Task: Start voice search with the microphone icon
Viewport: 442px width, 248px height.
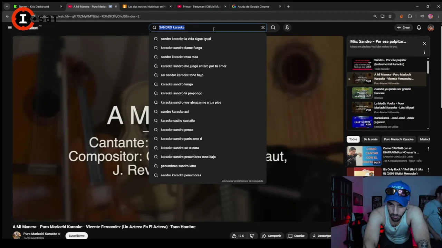Action: (x=287, y=28)
